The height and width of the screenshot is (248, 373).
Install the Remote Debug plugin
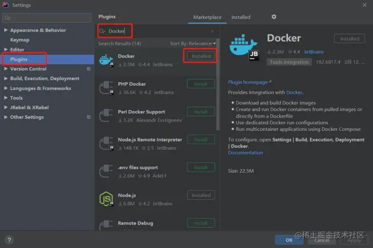[201, 223]
